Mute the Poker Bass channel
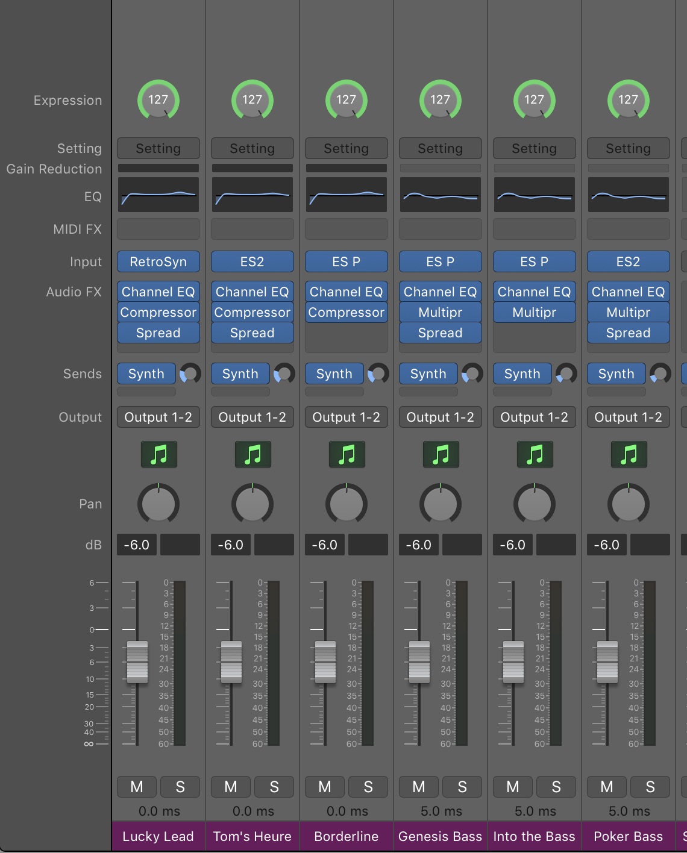The height and width of the screenshot is (853, 687). click(607, 787)
